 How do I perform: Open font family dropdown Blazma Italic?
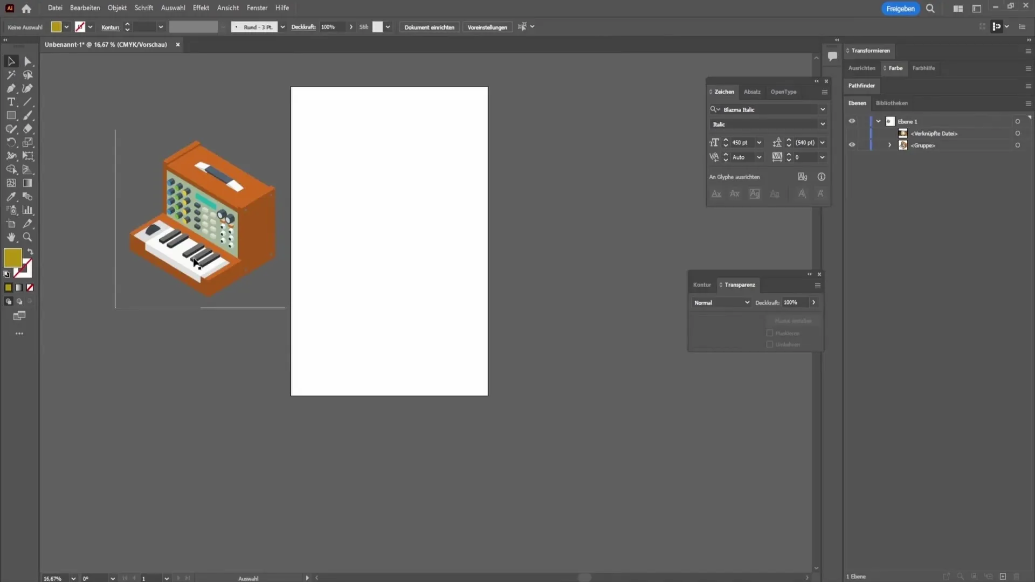pos(823,109)
